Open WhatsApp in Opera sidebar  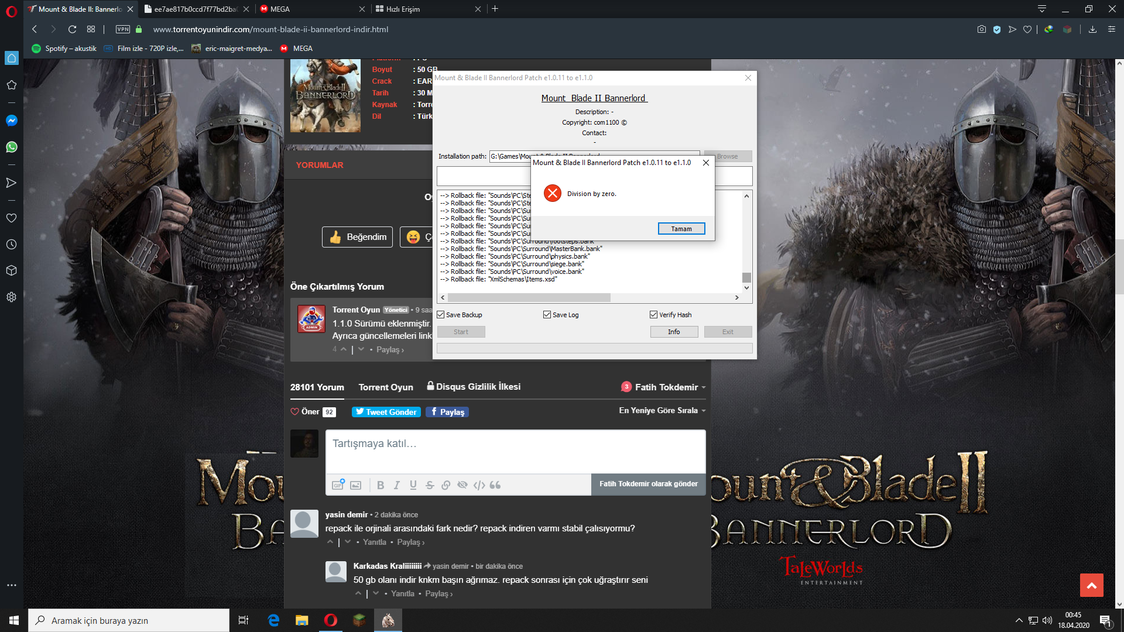coord(11,147)
